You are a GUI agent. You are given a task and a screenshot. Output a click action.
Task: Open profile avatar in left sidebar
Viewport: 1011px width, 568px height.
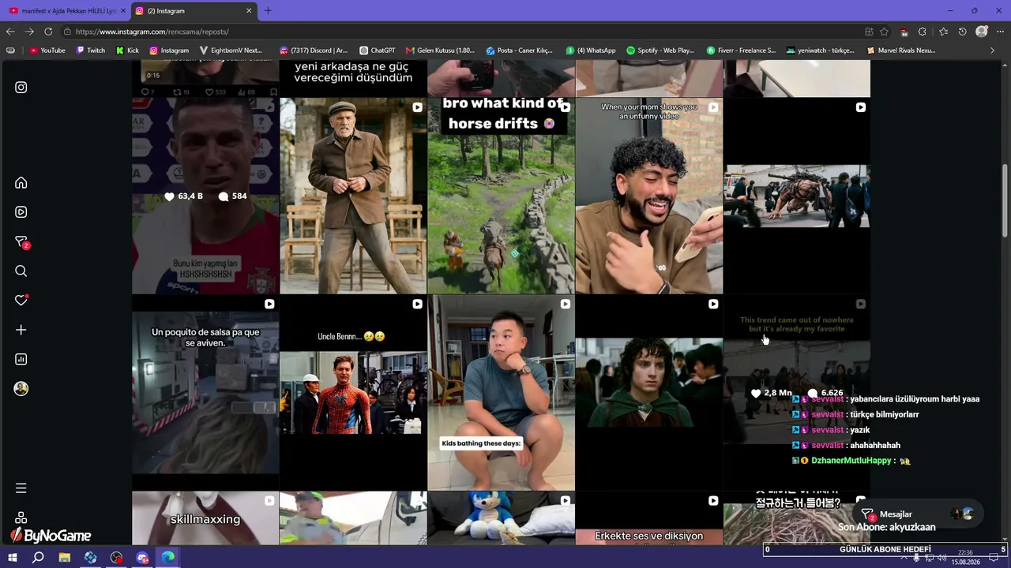pyautogui.click(x=21, y=389)
